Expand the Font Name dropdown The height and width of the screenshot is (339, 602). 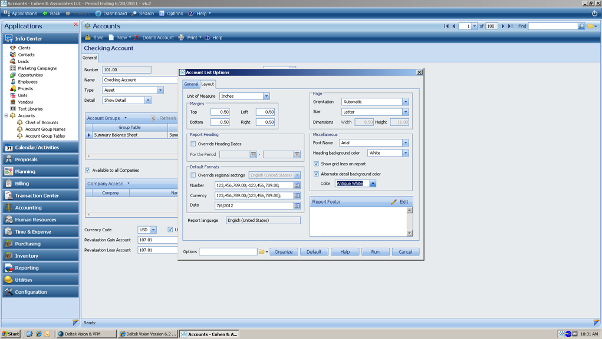pos(405,143)
